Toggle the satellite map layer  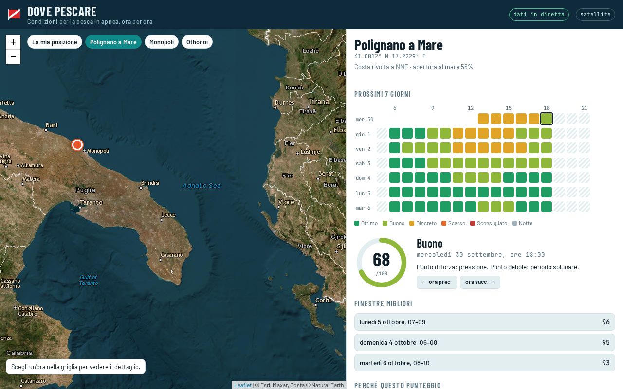595,15
